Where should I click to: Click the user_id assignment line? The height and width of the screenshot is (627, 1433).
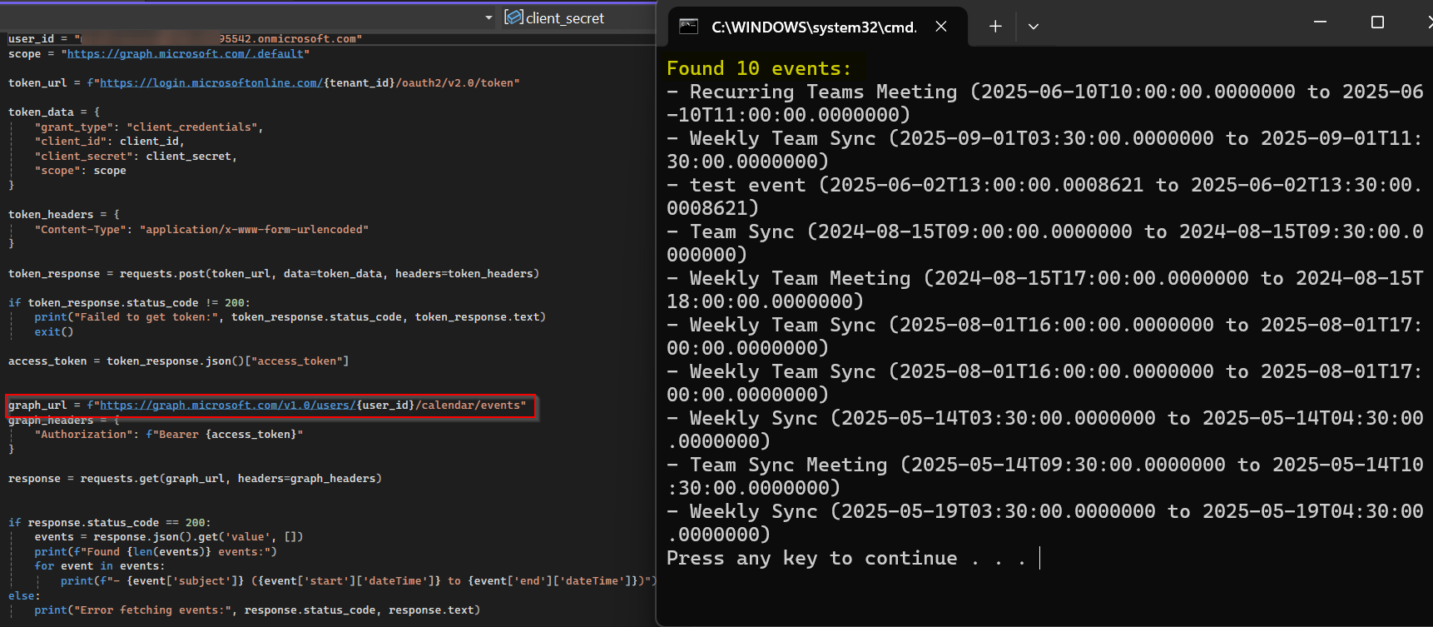pyautogui.click(x=185, y=39)
